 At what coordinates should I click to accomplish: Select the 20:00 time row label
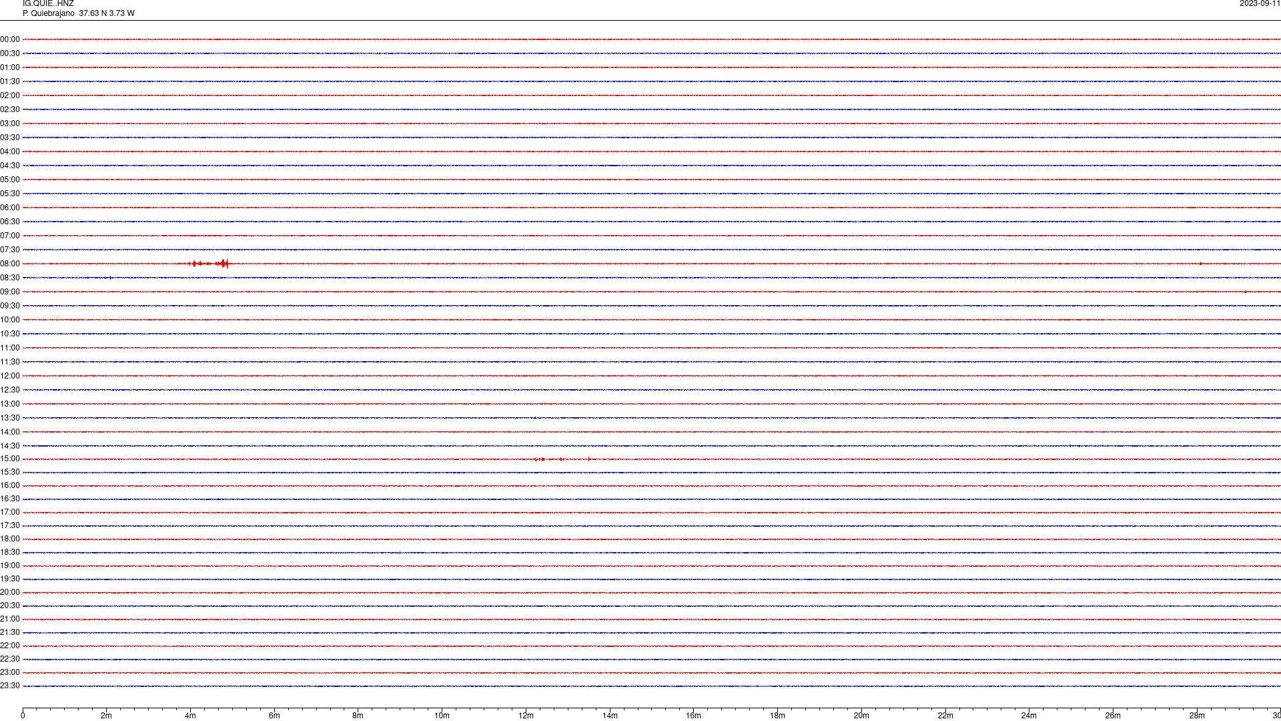click(x=10, y=592)
